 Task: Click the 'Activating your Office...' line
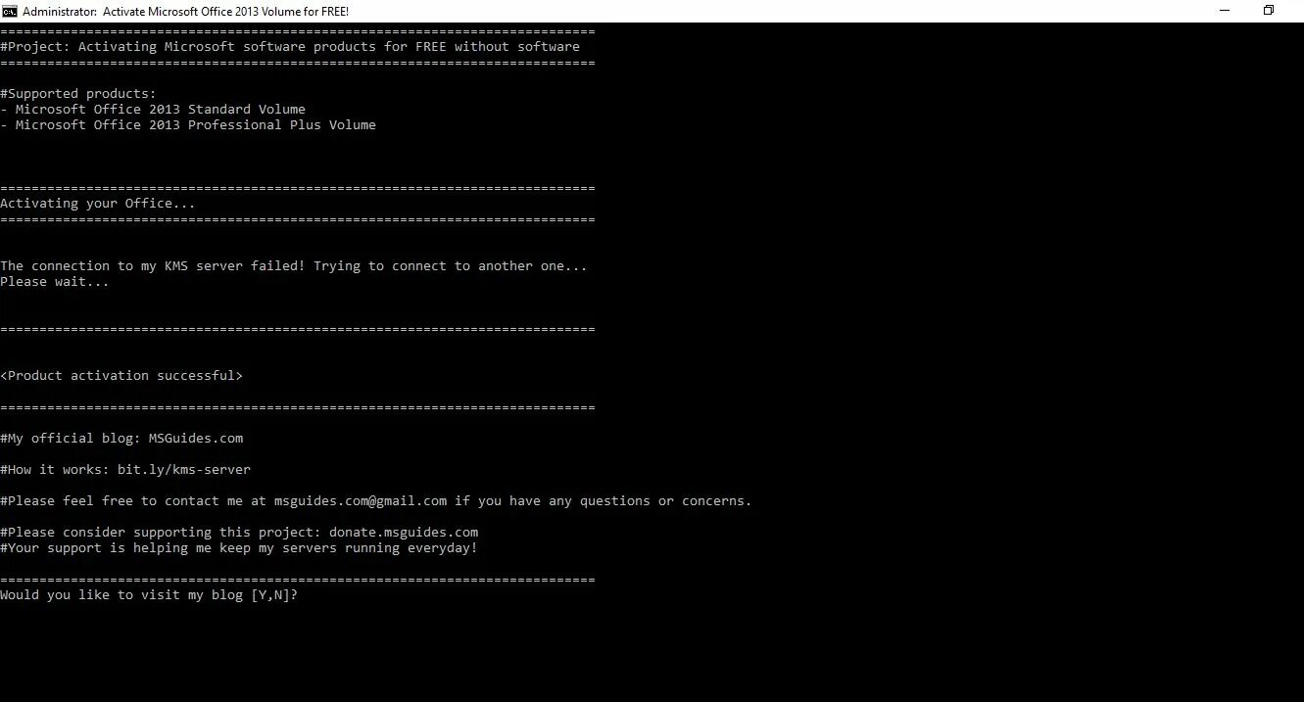pyautogui.click(x=98, y=204)
